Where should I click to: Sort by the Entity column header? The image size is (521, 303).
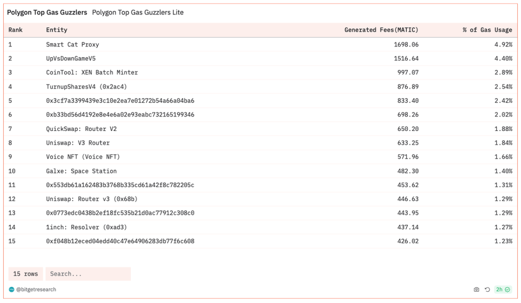(57, 30)
